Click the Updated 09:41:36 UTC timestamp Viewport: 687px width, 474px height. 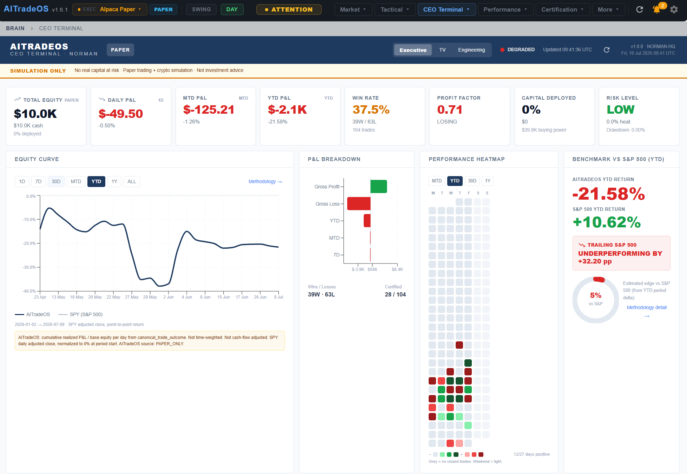tap(567, 50)
